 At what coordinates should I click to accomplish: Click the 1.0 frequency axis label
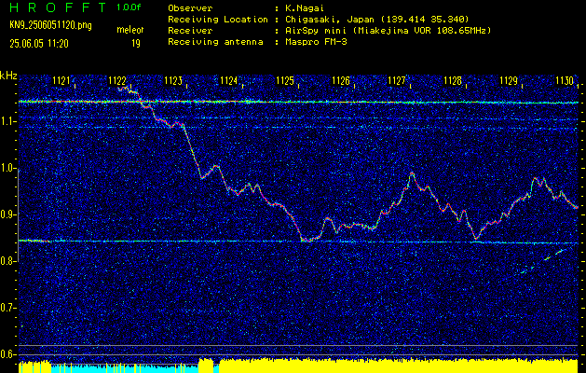(7, 168)
